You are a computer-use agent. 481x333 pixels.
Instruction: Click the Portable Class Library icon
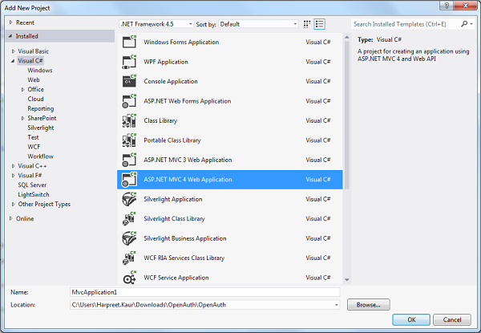pos(129,140)
